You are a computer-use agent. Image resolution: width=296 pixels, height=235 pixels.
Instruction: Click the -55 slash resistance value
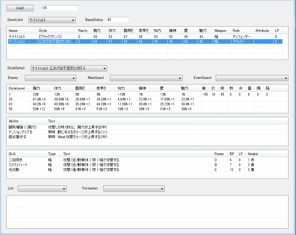click(x=205, y=94)
